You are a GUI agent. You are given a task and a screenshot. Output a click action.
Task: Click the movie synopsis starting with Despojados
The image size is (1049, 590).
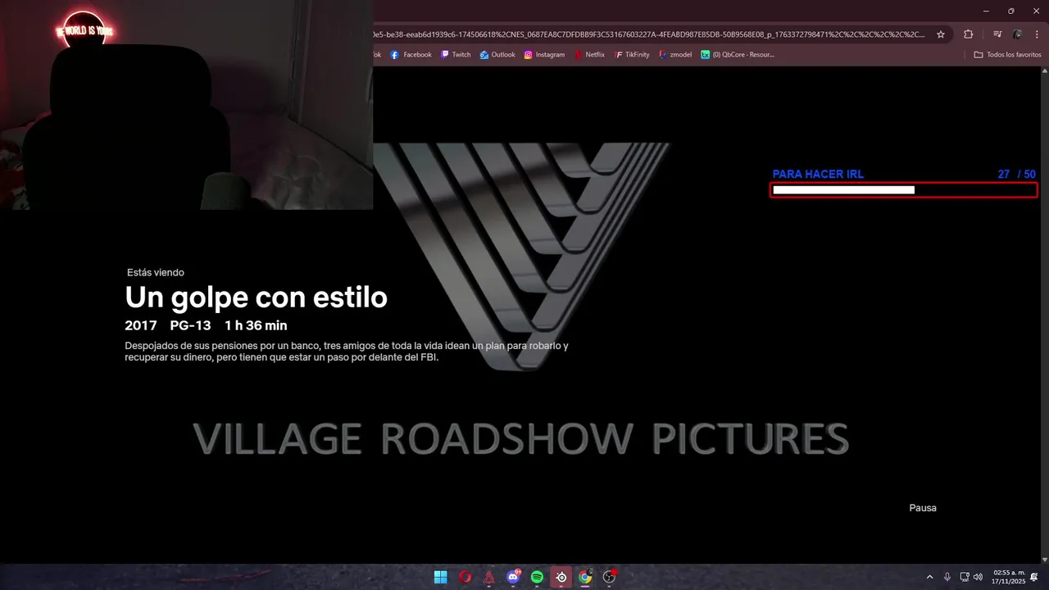(347, 352)
